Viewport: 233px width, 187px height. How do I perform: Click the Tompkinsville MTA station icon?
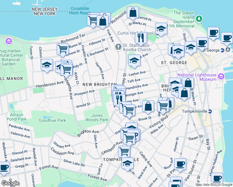pos(210,111)
